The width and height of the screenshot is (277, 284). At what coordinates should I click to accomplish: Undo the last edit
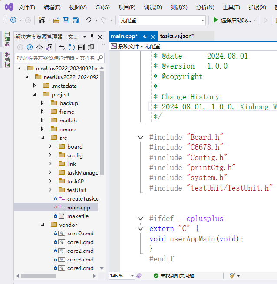click(x=88, y=20)
